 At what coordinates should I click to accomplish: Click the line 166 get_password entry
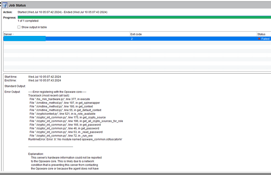pos(65,125)
